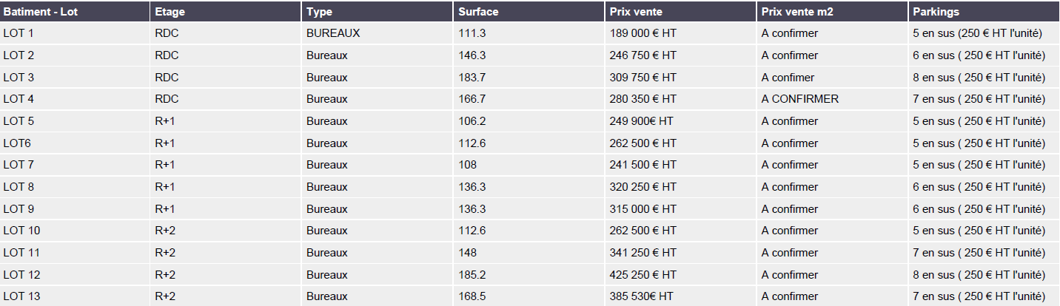
Task: Select the uppercase "A CONFIRMER" cell
Action: (x=800, y=99)
